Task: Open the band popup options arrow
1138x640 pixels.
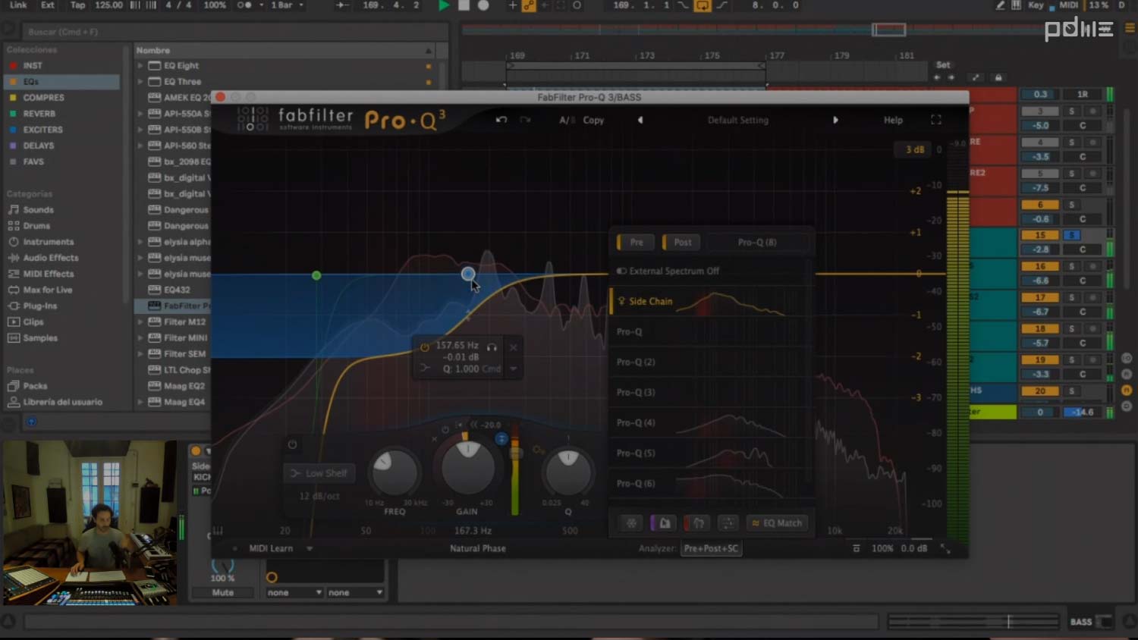Action: (514, 369)
